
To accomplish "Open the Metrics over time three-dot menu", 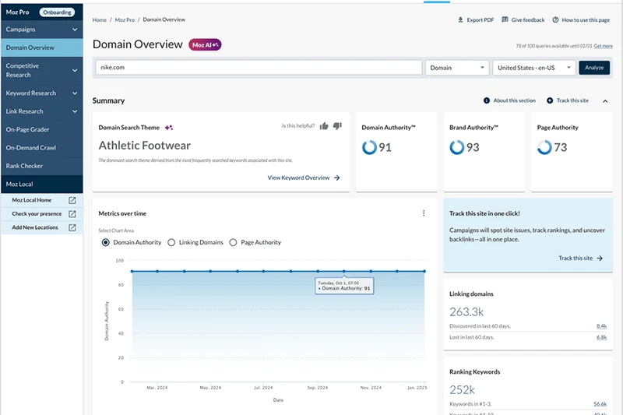I will 424,213.
